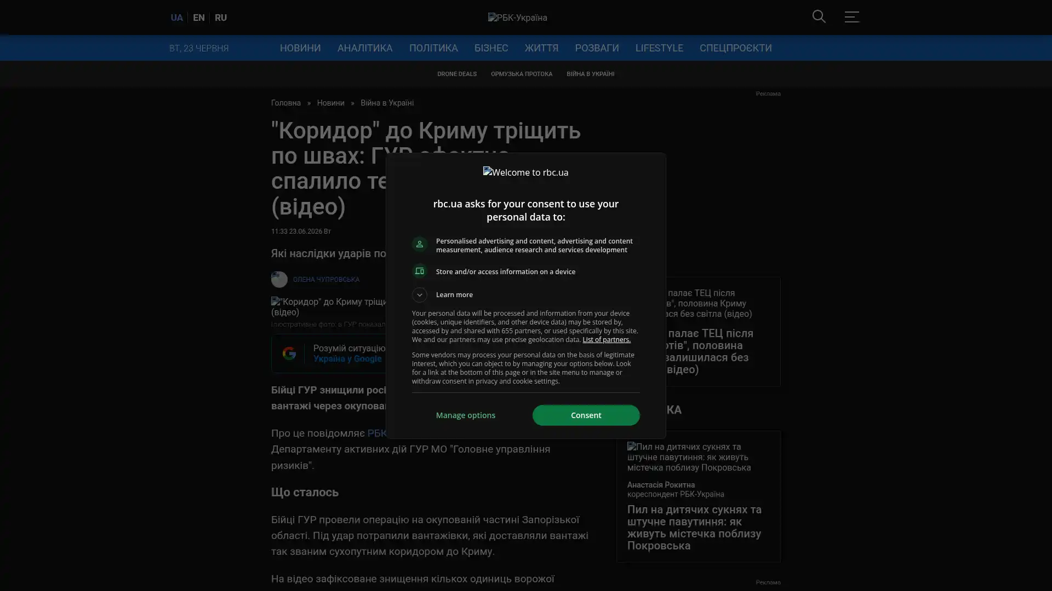Click the Google logo in news banner
This screenshot has width=1052, height=591.
[x=289, y=354]
